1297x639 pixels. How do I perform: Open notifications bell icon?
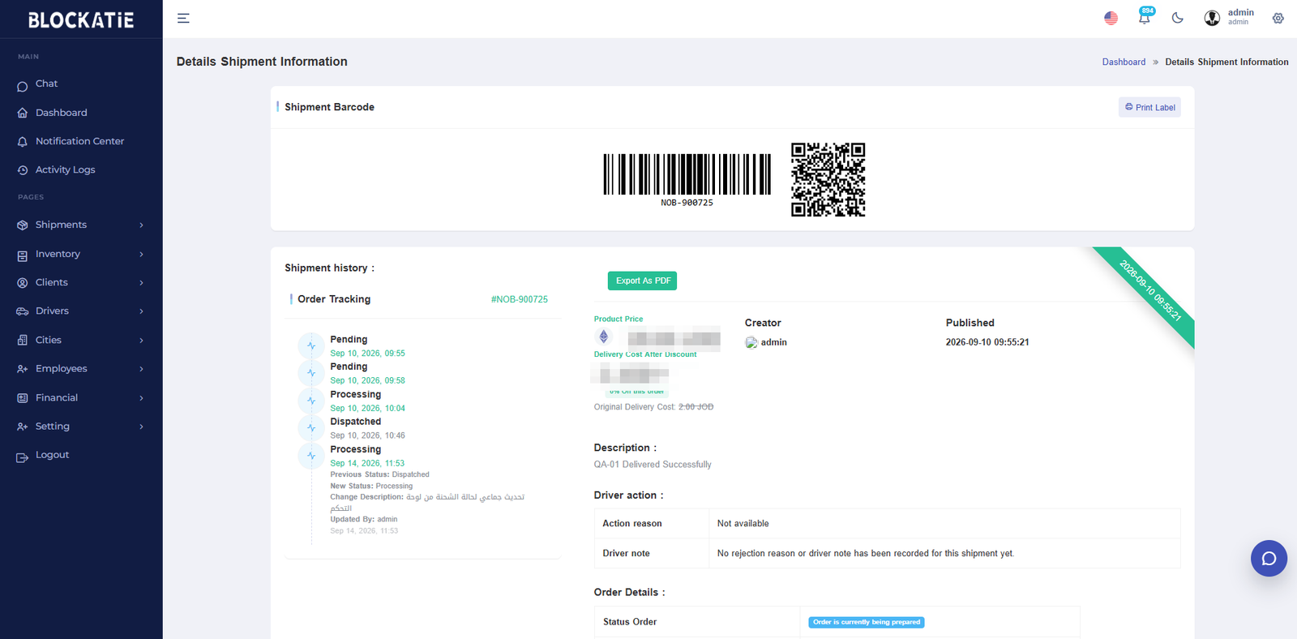coord(1145,18)
